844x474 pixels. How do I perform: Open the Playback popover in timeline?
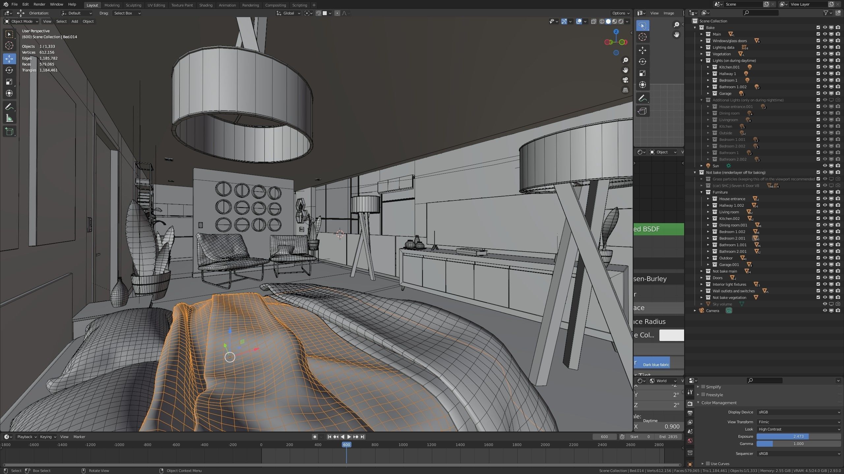[27, 437]
